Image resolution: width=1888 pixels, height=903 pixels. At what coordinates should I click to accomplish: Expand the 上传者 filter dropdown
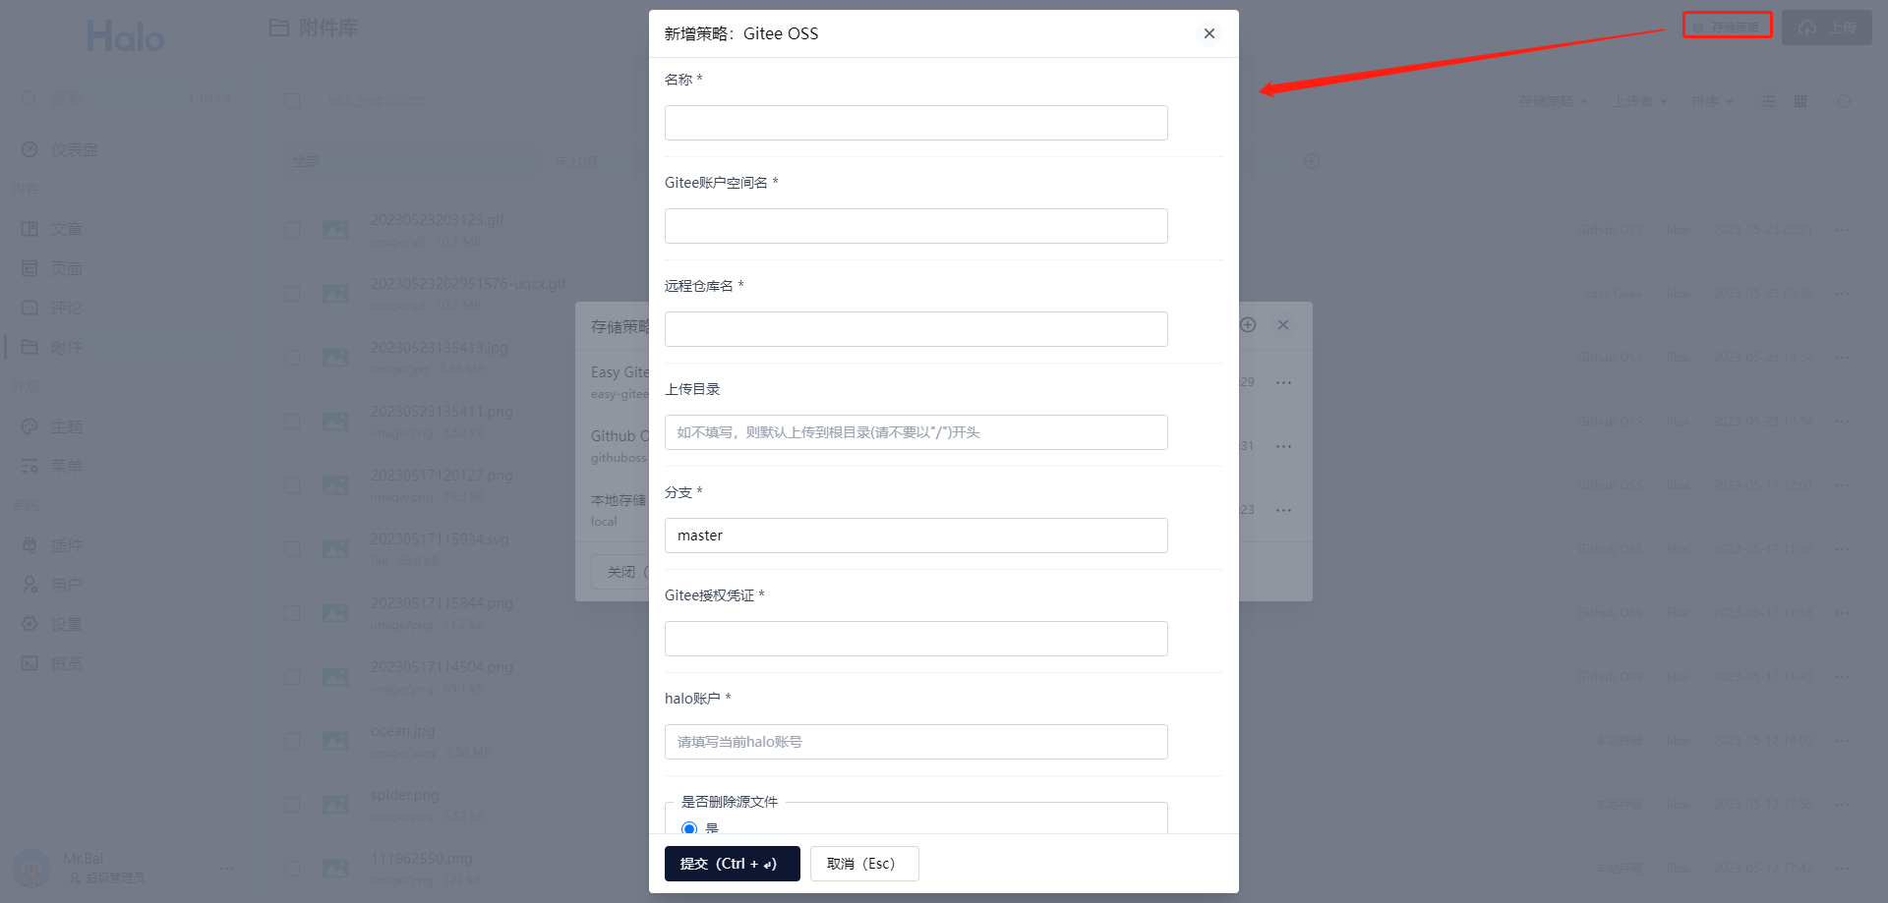pyautogui.click(x=1640, y=101)
